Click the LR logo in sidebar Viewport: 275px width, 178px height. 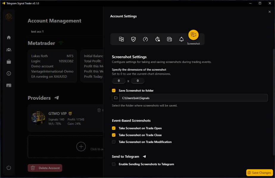pyautogui.click(x=9, y=17)
